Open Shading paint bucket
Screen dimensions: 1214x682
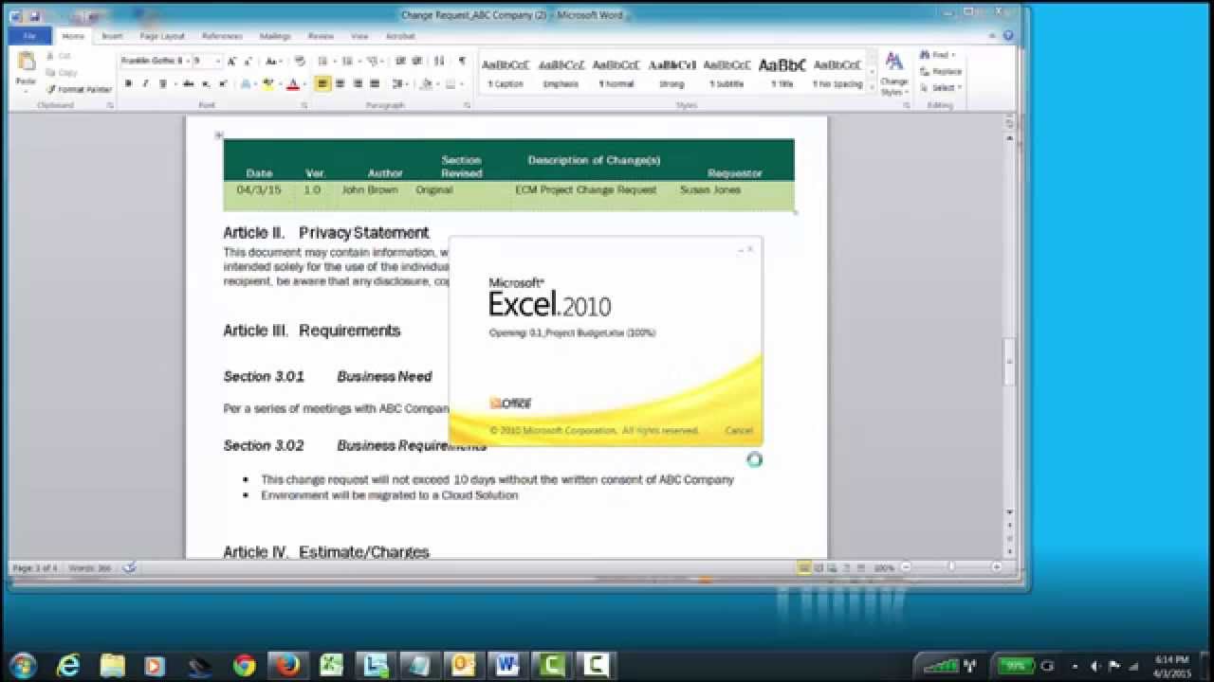click(427, 84)
